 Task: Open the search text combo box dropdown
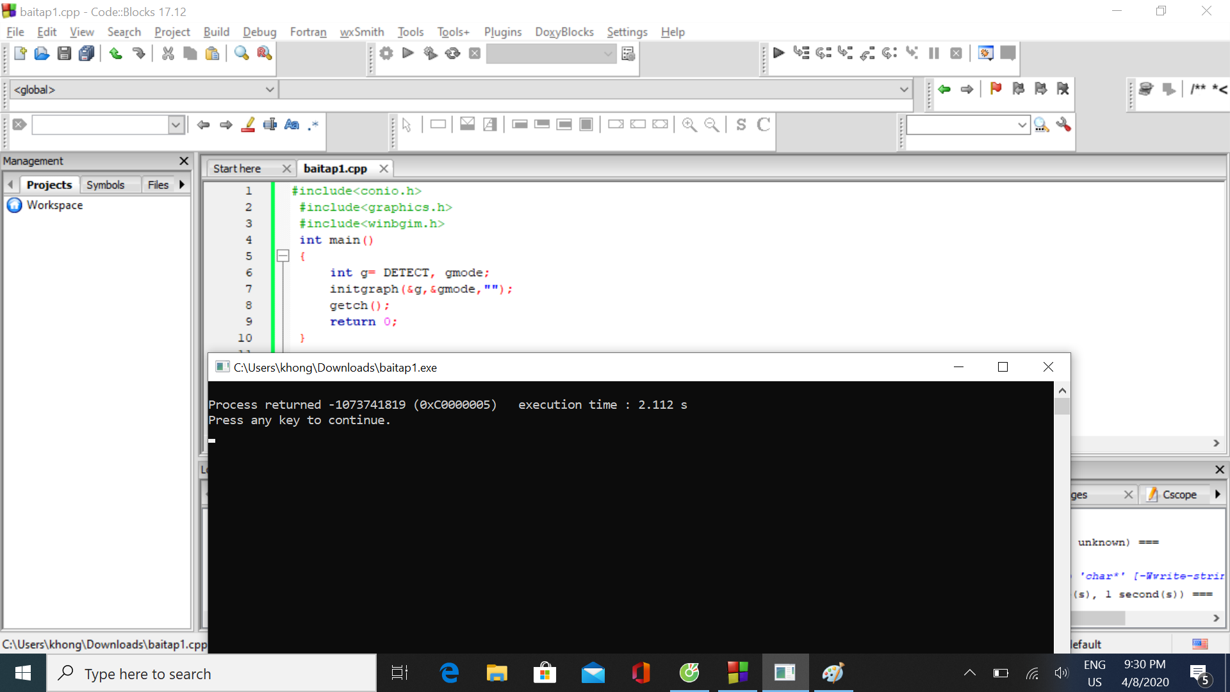176,125
